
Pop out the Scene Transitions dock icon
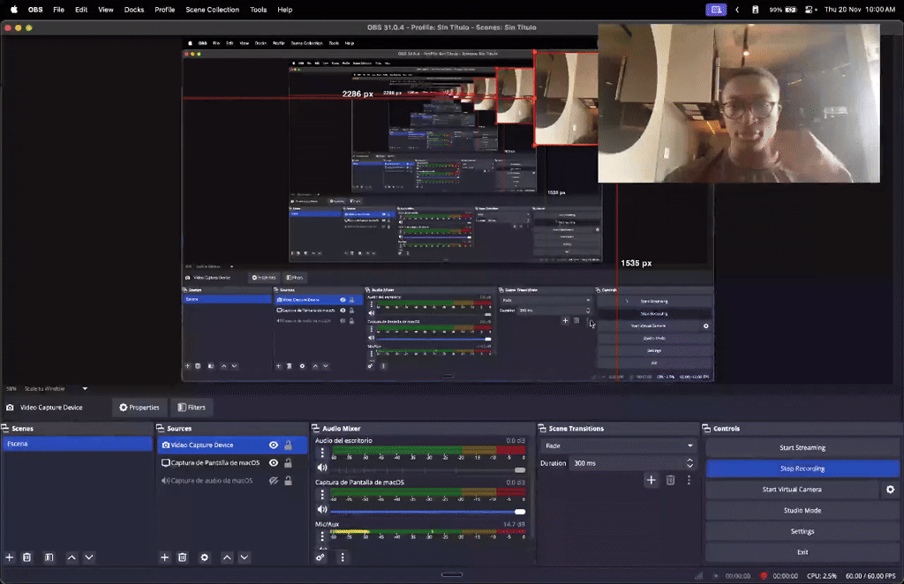click(542, 428)
